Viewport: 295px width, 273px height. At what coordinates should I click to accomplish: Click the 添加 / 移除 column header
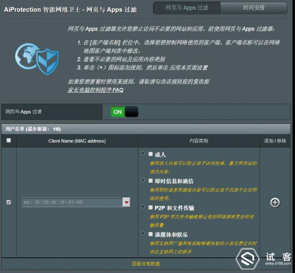click(275, 141)
